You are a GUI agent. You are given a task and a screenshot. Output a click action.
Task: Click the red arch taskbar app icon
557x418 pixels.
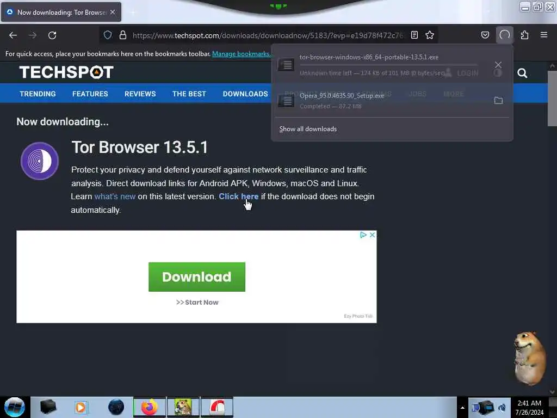tap(217, 407)
